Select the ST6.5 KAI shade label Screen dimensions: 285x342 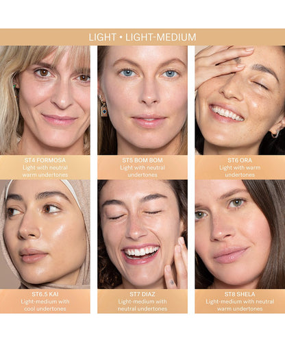pyautogui.click(x=45, y=294)
